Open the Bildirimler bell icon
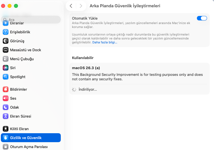This screenshot has height=150, width=214. (x=6, y=89)
